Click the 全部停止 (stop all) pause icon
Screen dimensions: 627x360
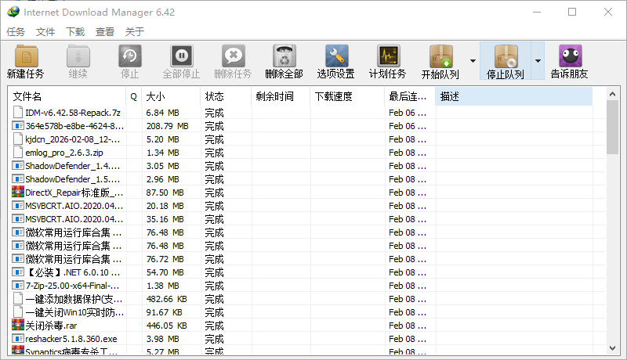coord(181,58)
